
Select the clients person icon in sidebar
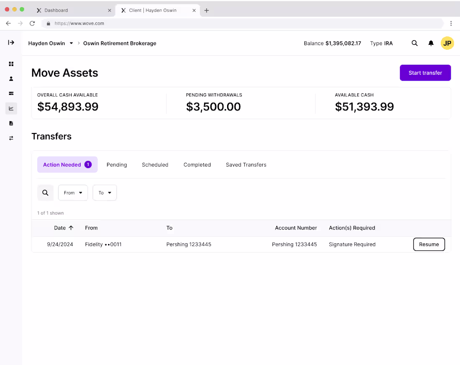click(x=11, y=78)
